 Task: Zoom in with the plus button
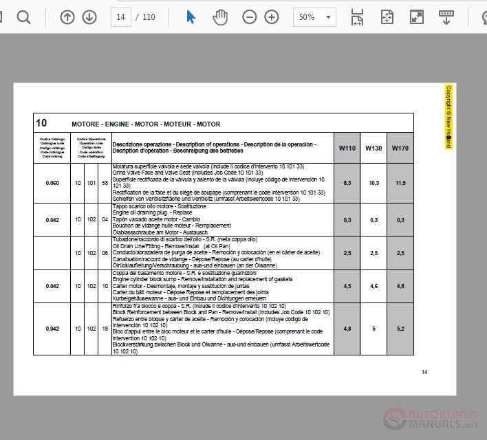[272, 17]
